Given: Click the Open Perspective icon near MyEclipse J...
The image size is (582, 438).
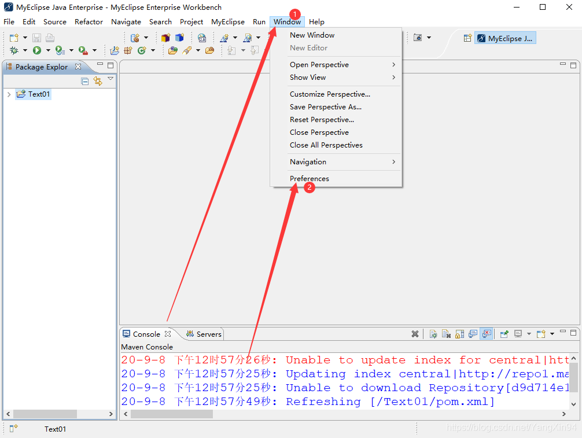Looking at the screenshot, I should [x=467, y=38].
